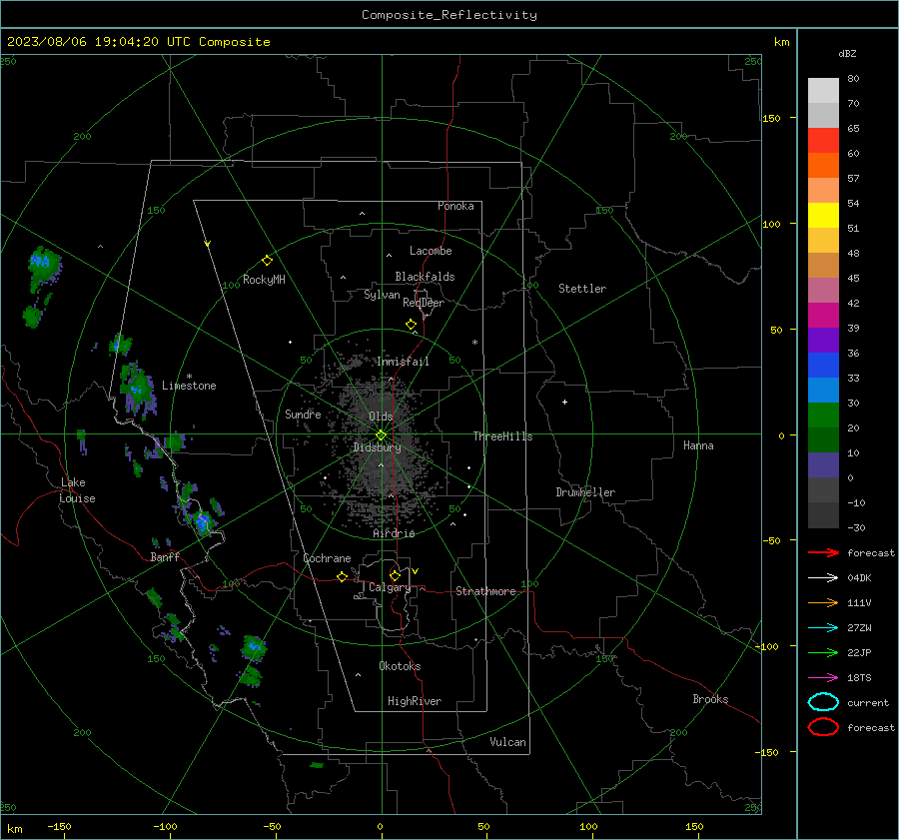This screenshot has width=899, height=840.
Task: Click the red forecast ellipse icon
Action: tap(823, 727)
